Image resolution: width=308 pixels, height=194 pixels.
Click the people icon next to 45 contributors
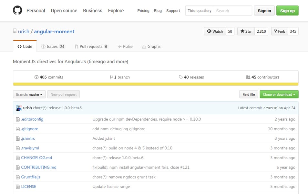pyautogui.click(x=248, y=77)
